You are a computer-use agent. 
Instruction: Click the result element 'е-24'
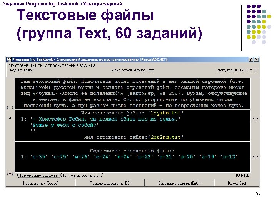[102, 157]
